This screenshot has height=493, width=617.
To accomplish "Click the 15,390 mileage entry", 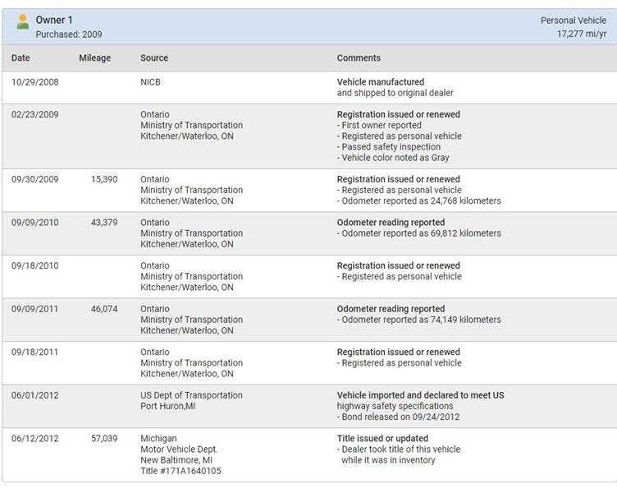I will tap(104, 179).
